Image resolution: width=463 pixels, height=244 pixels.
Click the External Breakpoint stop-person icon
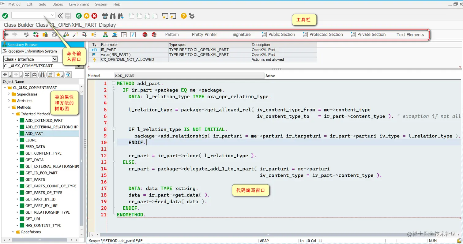pos(154,35)
